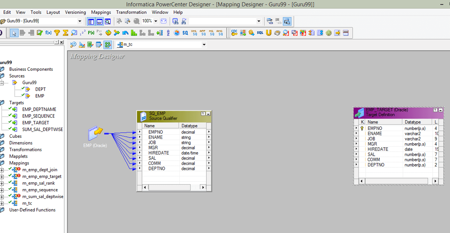Click SQ_EMP horizontal scrollbar right arrow
Screen dimensions: 450x233
tap(203, 187)
